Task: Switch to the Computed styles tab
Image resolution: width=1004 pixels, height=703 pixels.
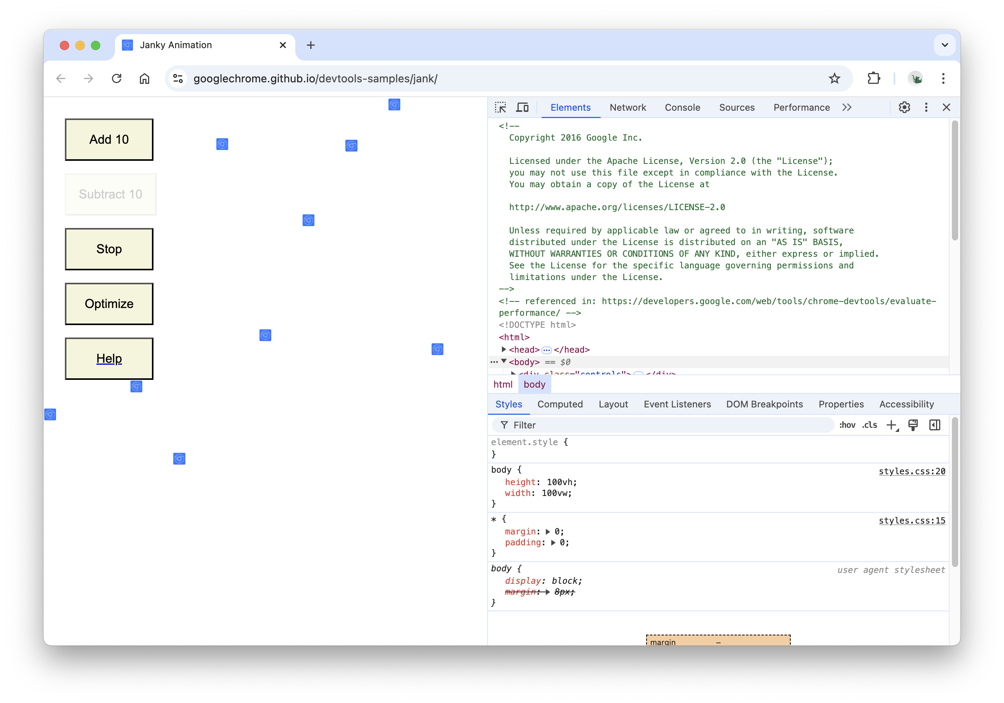Action: click(560, 404)
